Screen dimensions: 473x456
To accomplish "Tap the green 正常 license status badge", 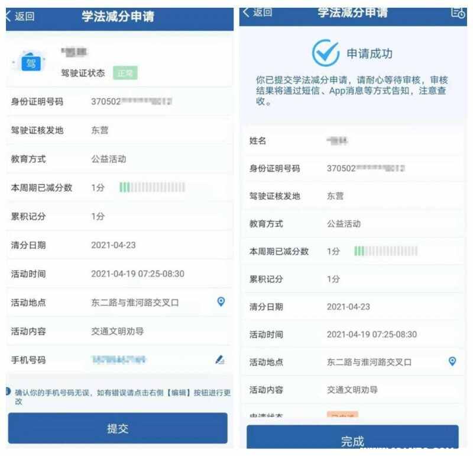I will point(125,73).
